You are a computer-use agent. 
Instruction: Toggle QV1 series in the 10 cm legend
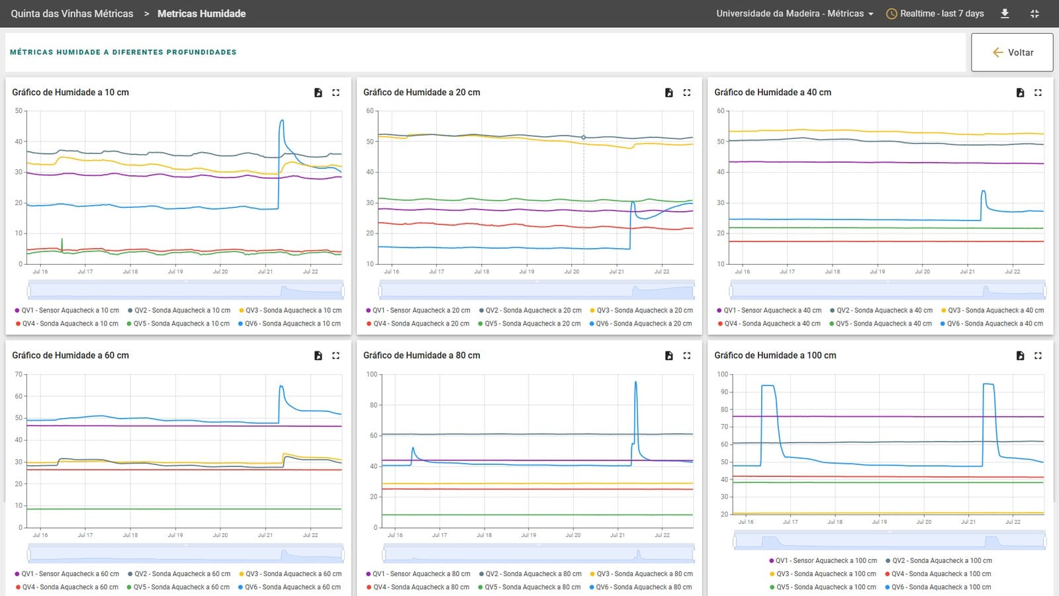coord(67,310)
